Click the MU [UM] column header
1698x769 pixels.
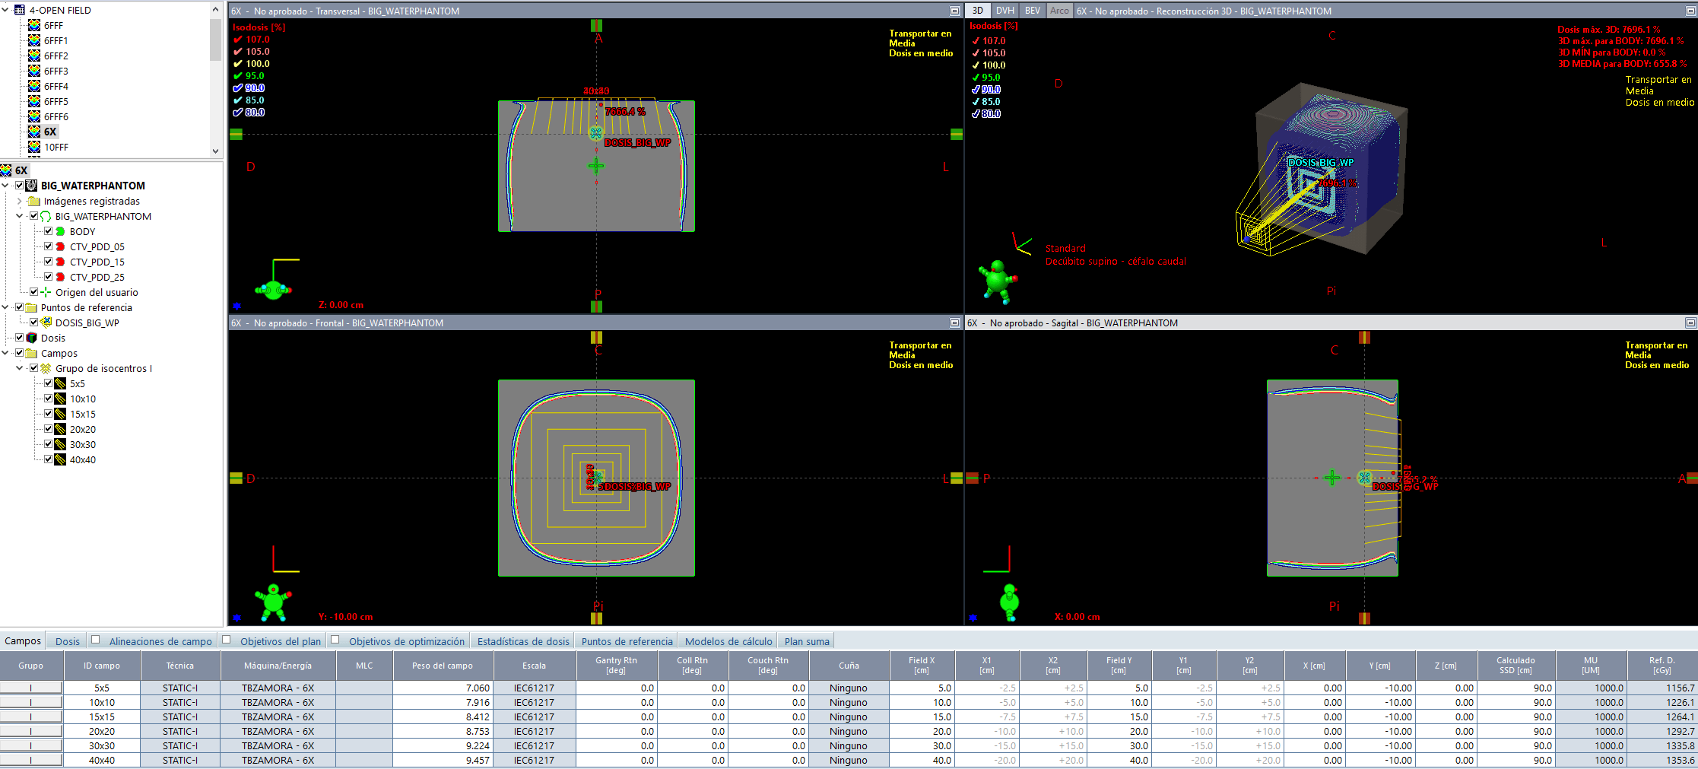1591,666
